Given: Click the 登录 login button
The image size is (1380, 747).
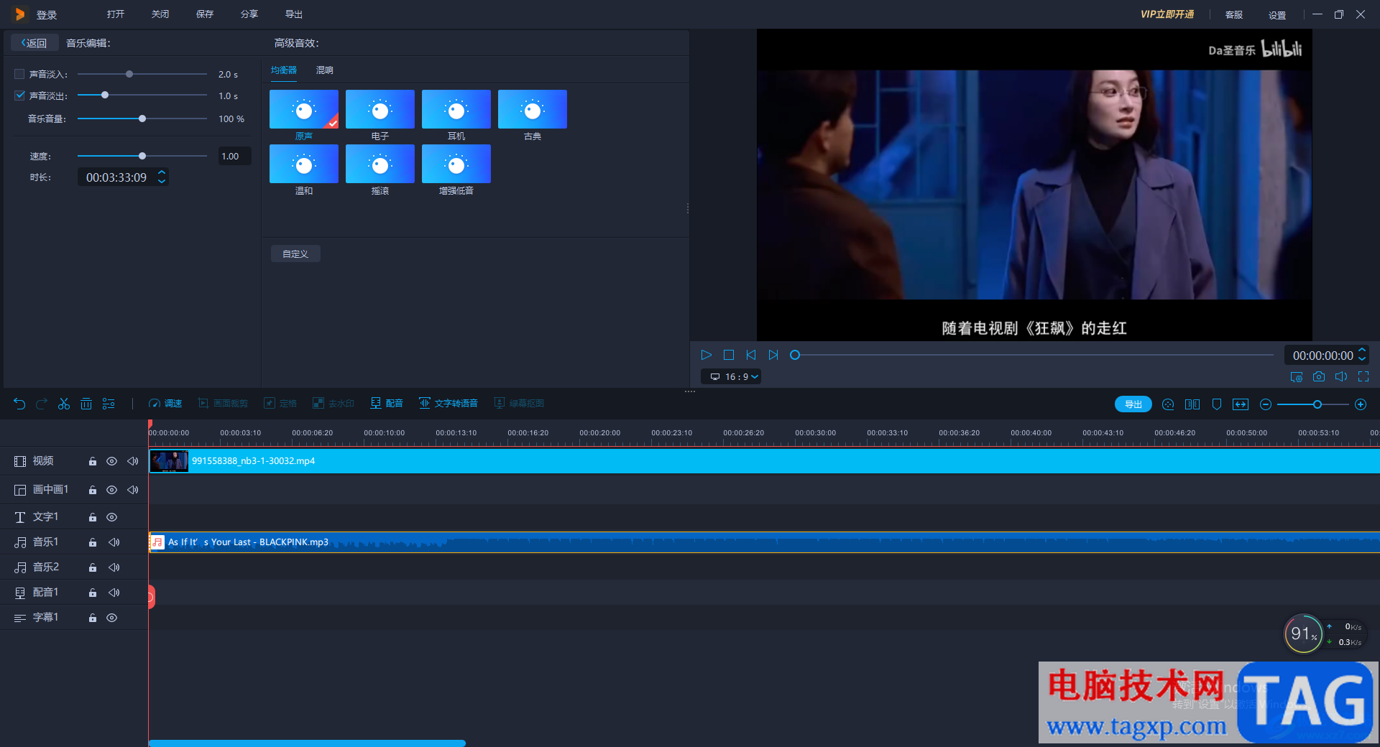Looking at the screenshot, I should click(47, 15).
